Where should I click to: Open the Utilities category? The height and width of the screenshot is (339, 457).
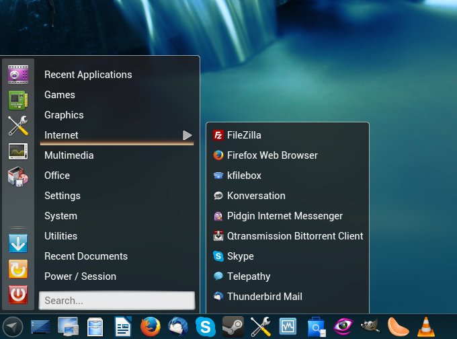(x=117, y=236)
